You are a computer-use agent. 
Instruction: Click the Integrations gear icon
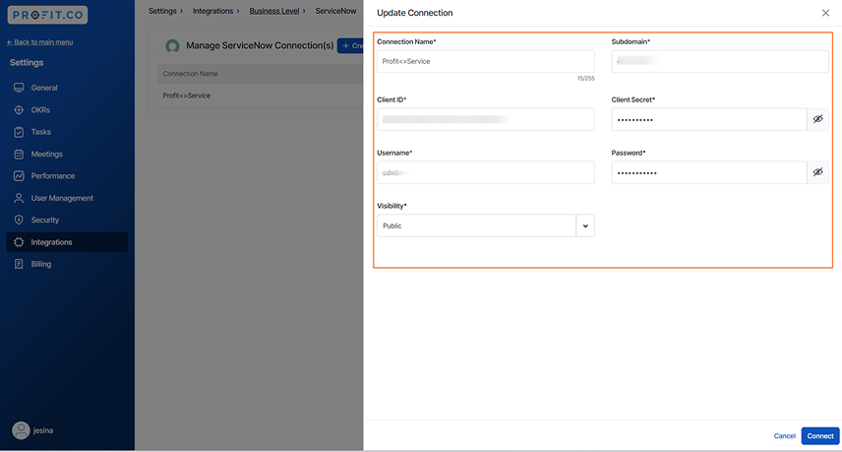[19, 242]
